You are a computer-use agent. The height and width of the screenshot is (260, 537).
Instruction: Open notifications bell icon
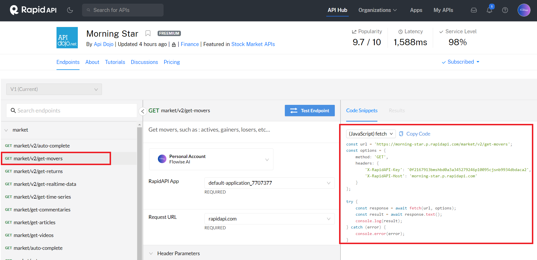click(x=489, y=10)
